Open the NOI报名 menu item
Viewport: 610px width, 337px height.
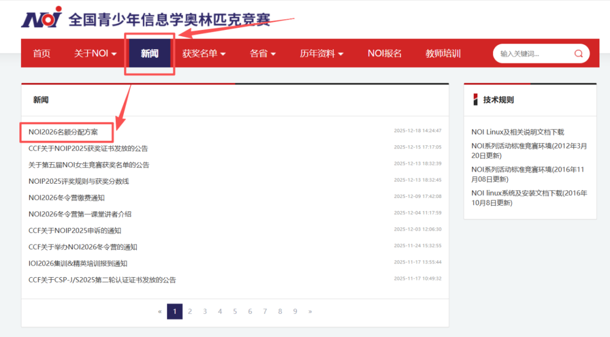(x=385, y=54)
